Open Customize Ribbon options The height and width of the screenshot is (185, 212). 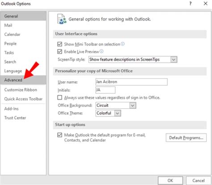[23, 90]
